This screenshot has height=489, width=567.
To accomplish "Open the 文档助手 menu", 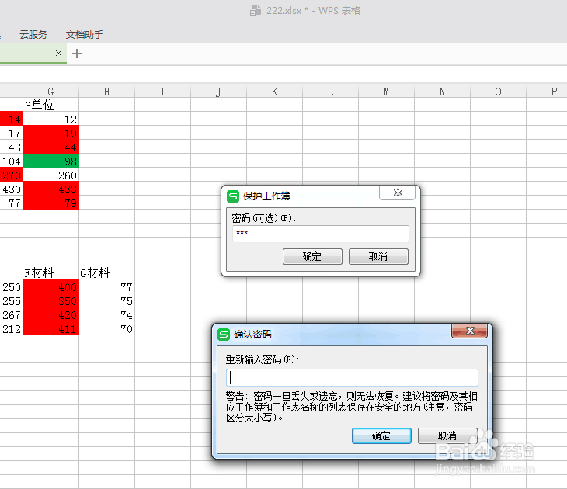I will click(84, 35).
